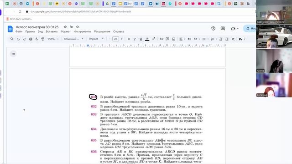Viewport: 292px width, 164px height.
Task: Click the move to folder icon
Action: click(x=71, y=27)
